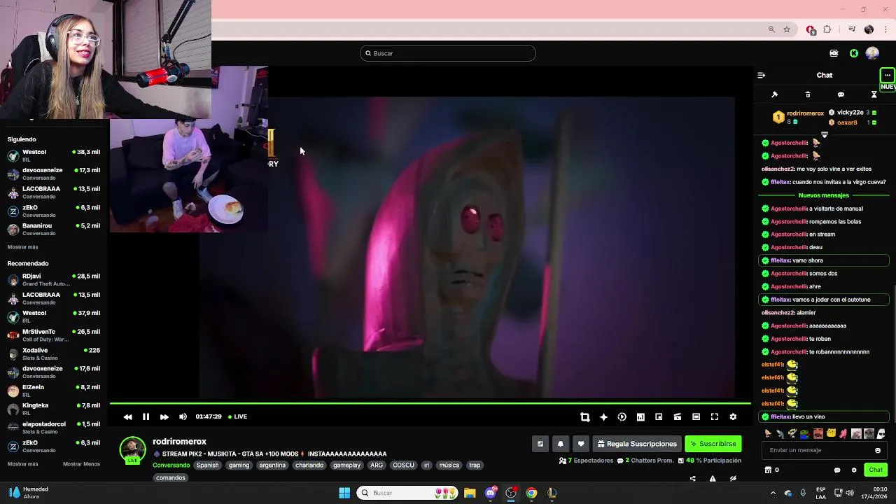Click the chat bubble icon near Chat button
Screen dimensions: 896x504
coord(837,470)
